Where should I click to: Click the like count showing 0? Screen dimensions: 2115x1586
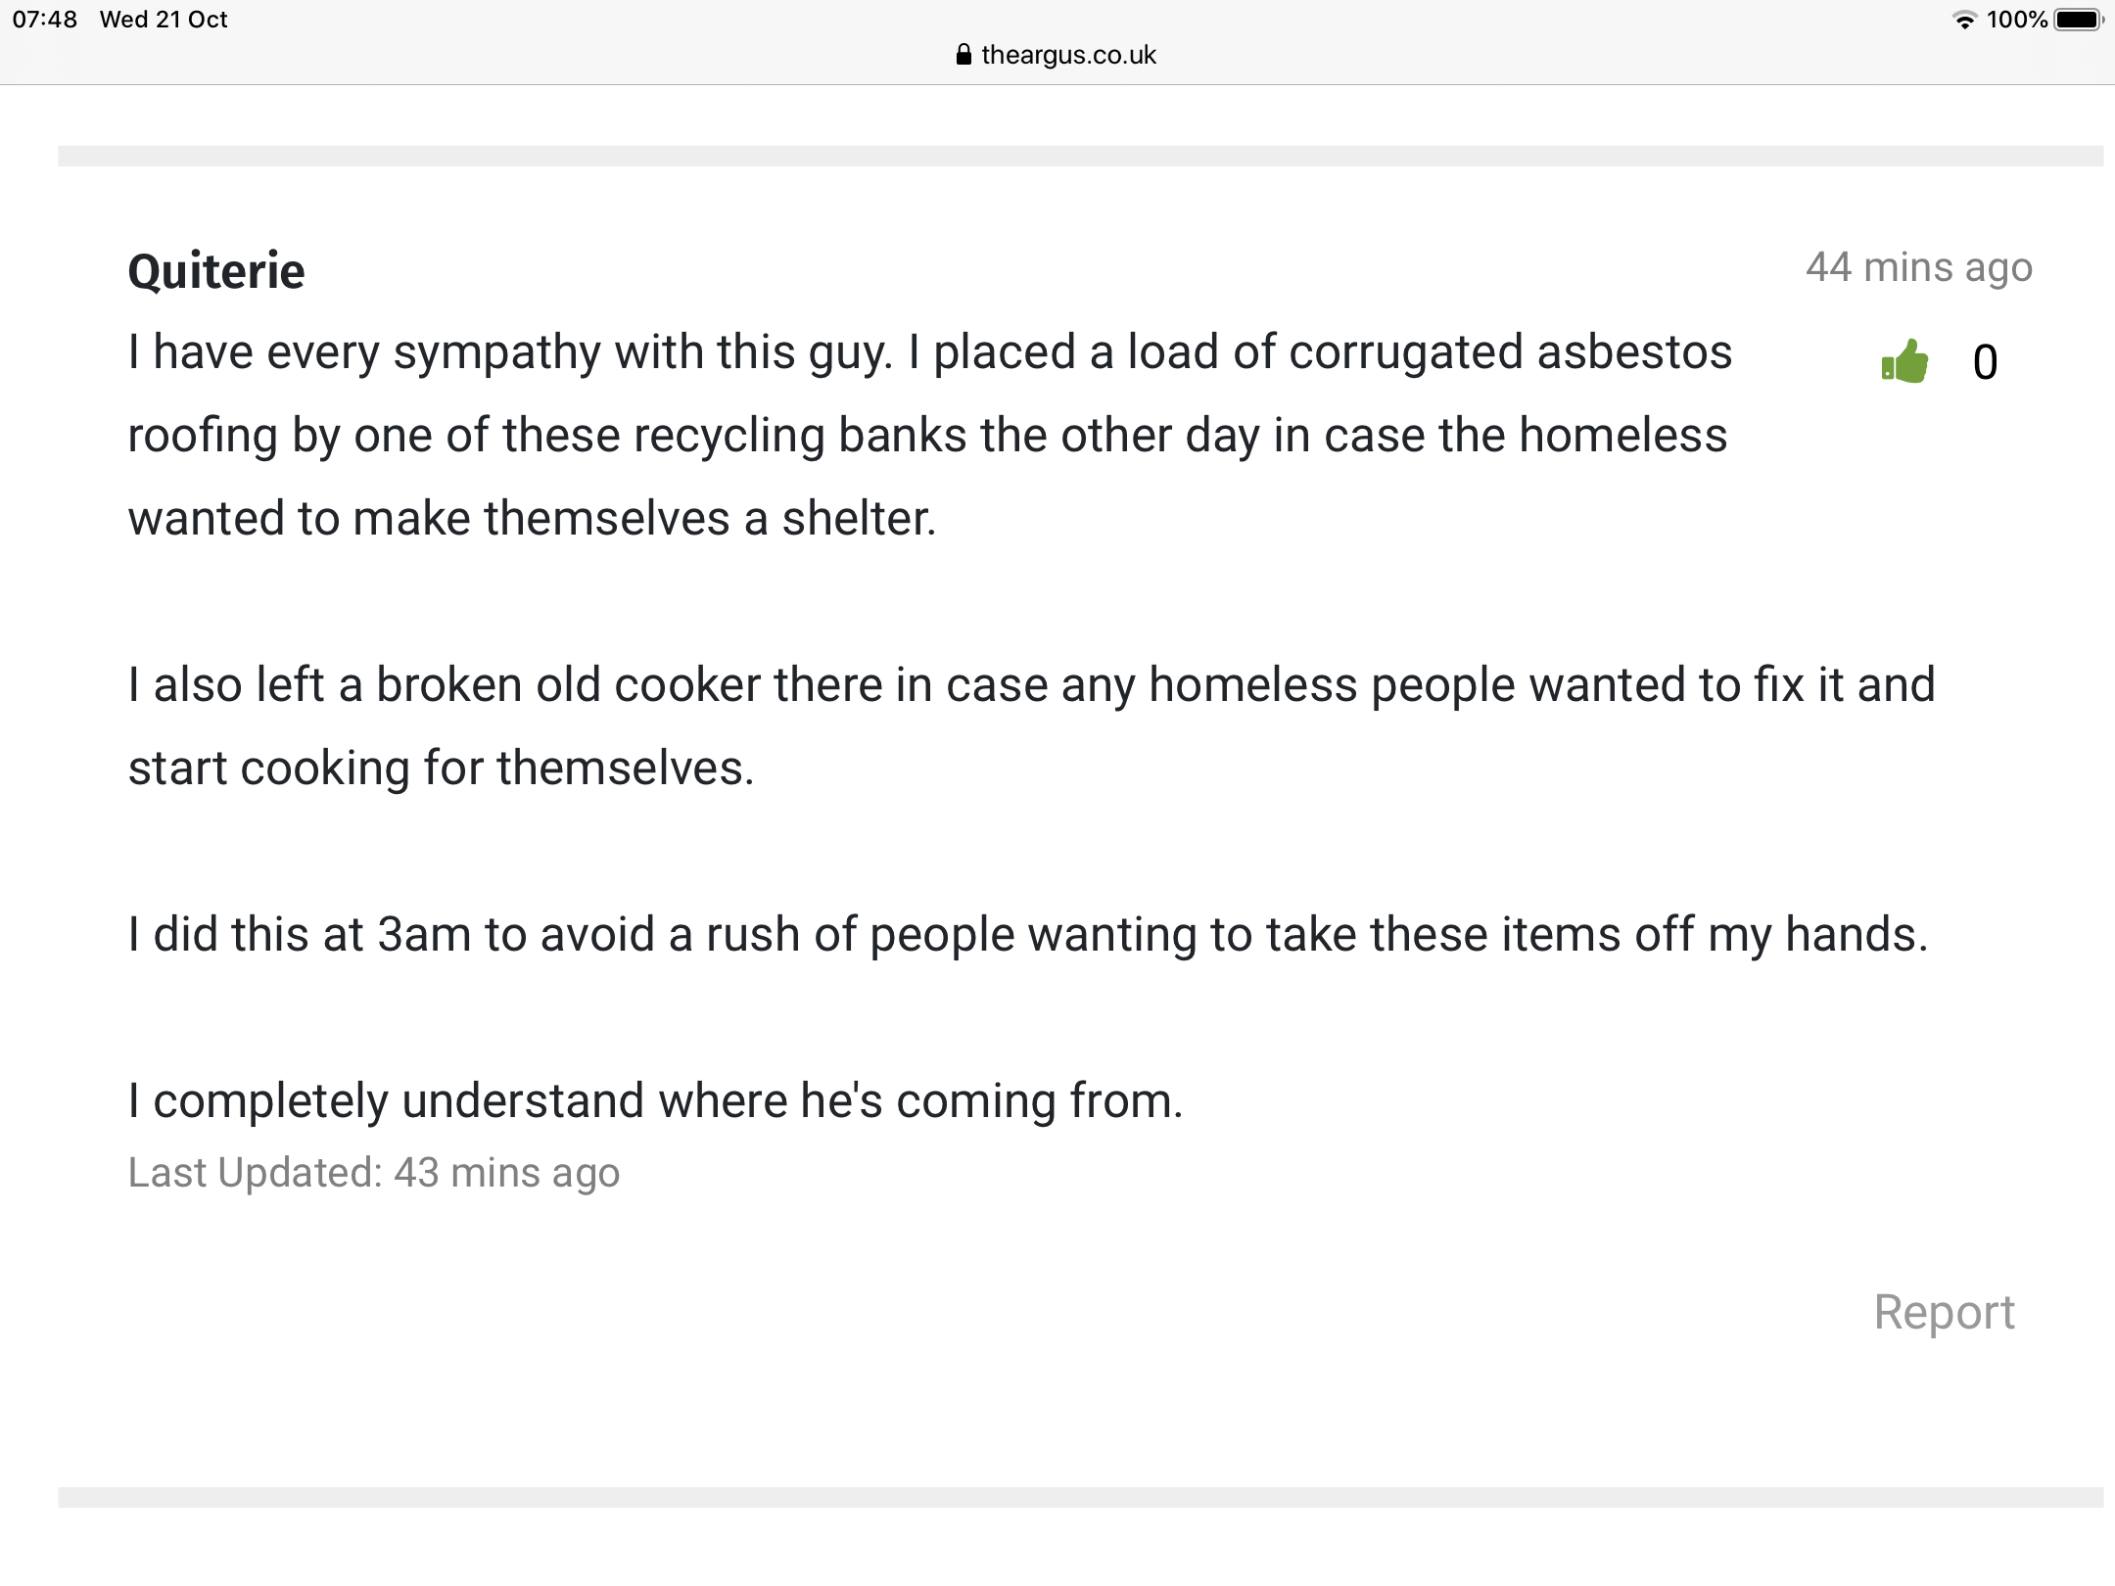click(1985, 362)
